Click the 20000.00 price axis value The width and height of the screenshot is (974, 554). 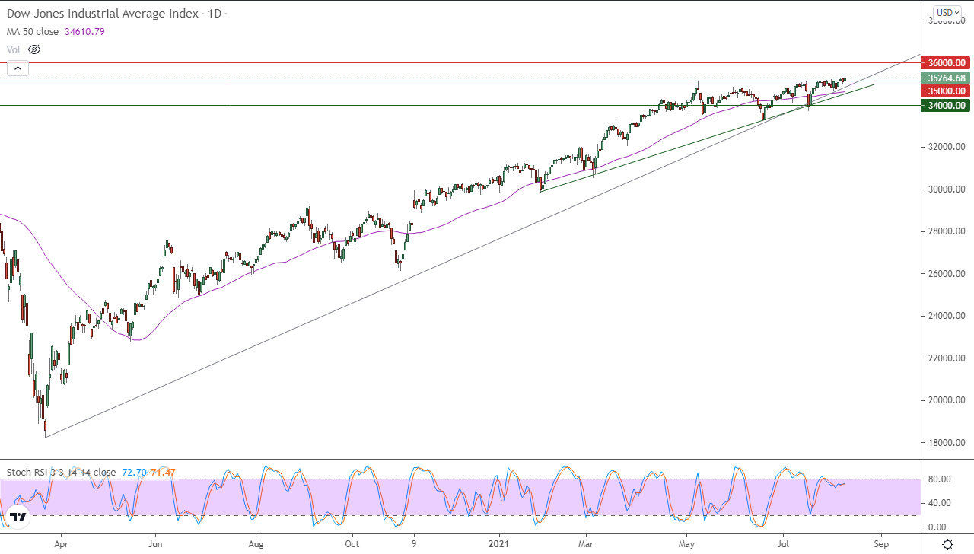[947, 400]
